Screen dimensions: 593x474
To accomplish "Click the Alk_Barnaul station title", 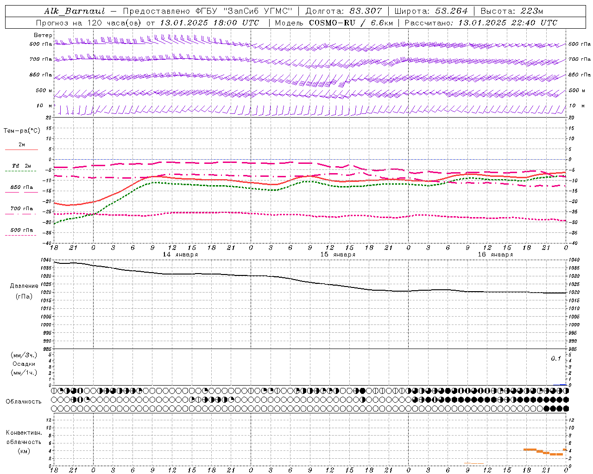I will tap(75, 11).
